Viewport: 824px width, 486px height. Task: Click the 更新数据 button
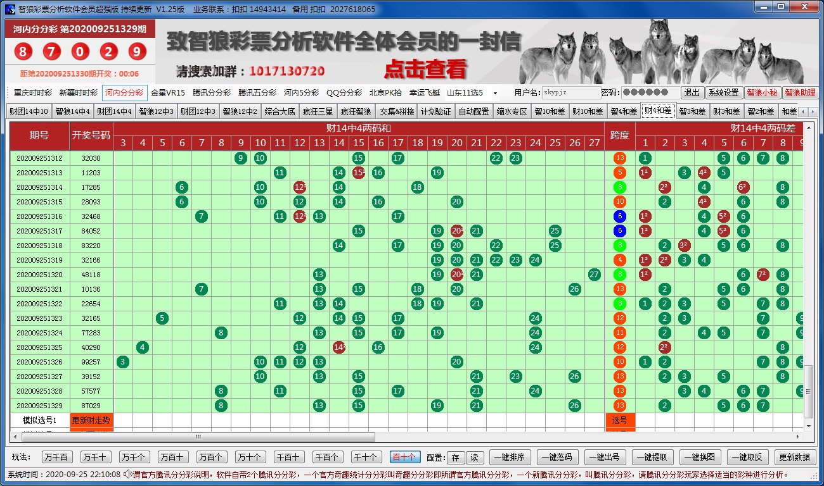point(794,457)
